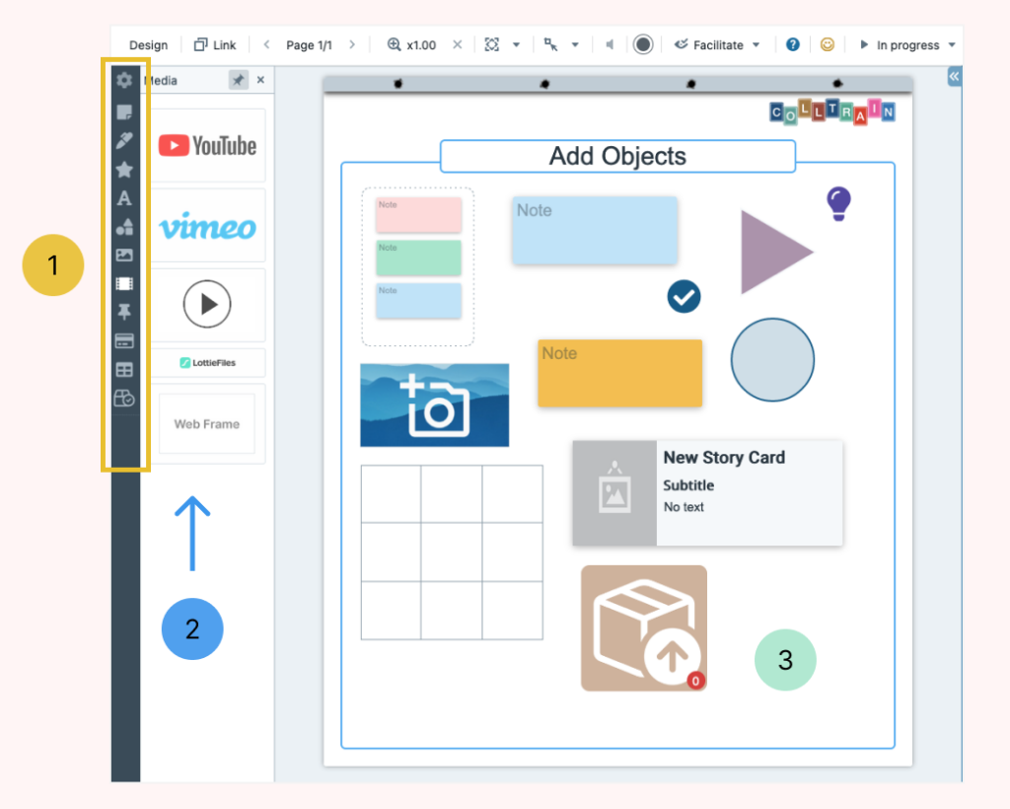Select the sticky Note tool in sidebar

124,111
